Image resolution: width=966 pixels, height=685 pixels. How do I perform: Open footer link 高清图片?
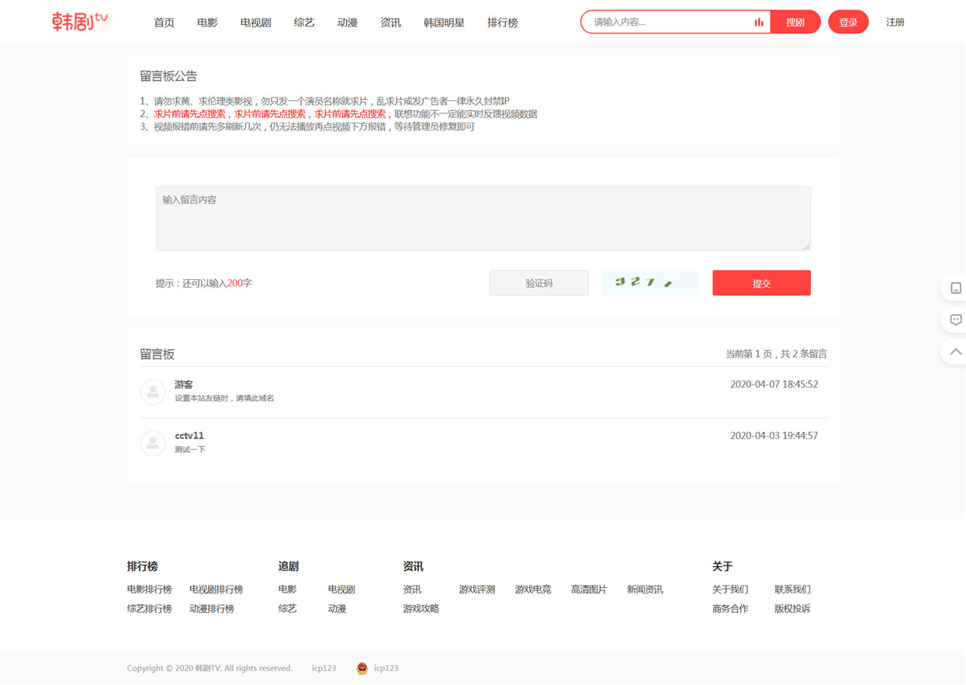tap(589, 590)
